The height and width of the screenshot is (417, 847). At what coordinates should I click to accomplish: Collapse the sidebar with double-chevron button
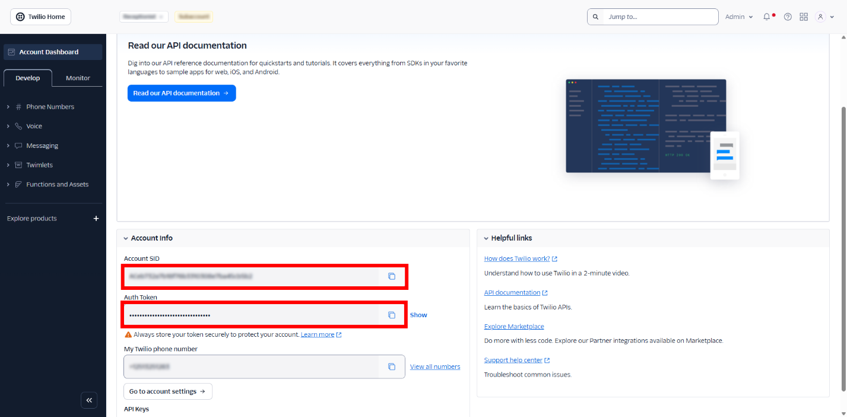tap(89, 400)
